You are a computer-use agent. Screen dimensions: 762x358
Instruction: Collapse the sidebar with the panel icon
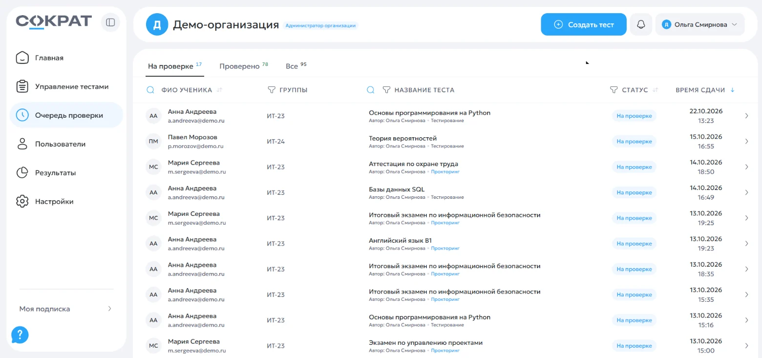[x=110, y=22]
